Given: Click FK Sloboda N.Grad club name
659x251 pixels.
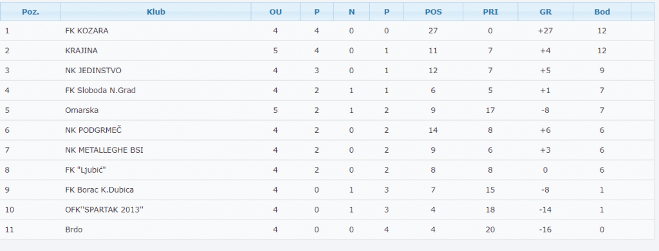Looking at the screenshot, I should click(100, 91).
